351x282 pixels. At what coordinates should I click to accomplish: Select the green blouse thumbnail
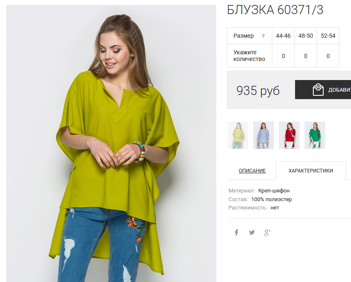pyautogui.click(x=315, y=135)
